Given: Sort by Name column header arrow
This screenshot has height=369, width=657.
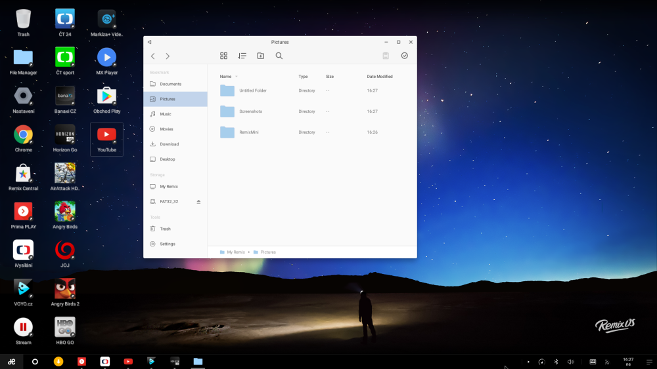Looking at the screenshot, I should coord(237,77).
